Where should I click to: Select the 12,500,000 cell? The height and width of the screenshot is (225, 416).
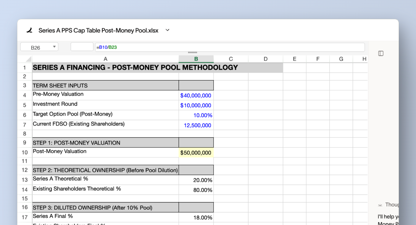click(x=196, y=125)
